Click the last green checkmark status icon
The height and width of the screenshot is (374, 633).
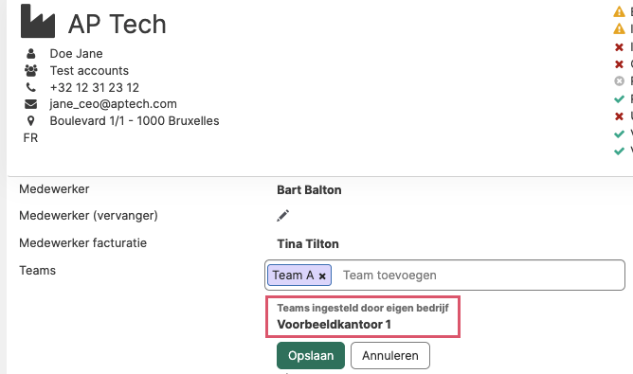(x=619, y=151)
